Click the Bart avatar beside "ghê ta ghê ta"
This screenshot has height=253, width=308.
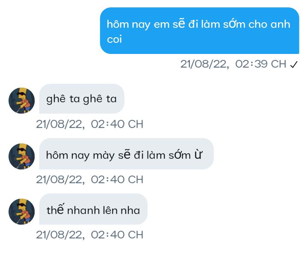pos(22,101)
